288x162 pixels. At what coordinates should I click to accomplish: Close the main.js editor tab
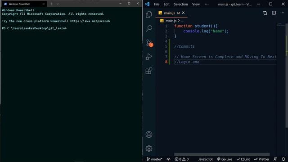(x=183, y=13)
